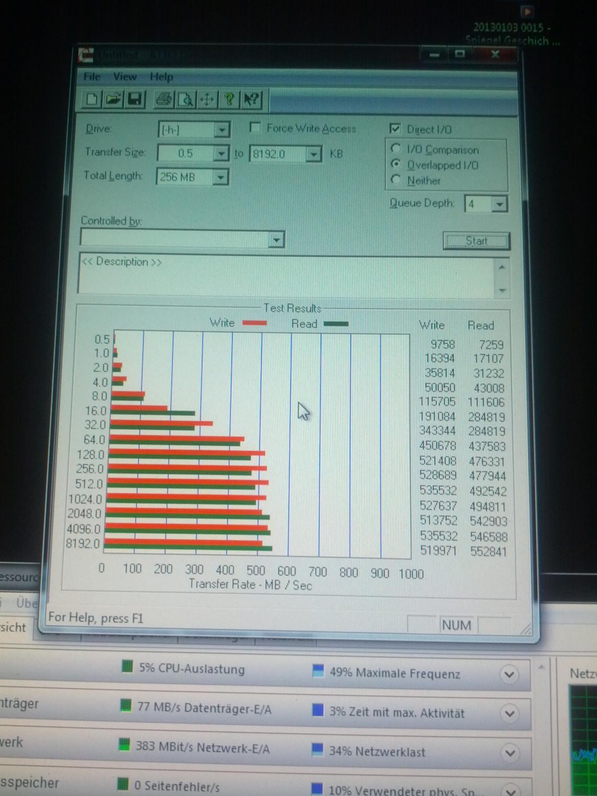The image size is (597, 796).
Task: Click the Start benchmark button
Action: (476, 241)
